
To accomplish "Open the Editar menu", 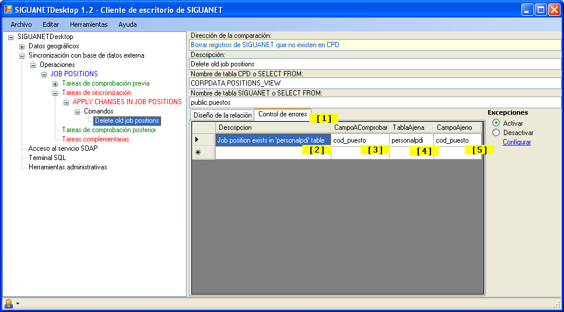I will pos(51,24).
